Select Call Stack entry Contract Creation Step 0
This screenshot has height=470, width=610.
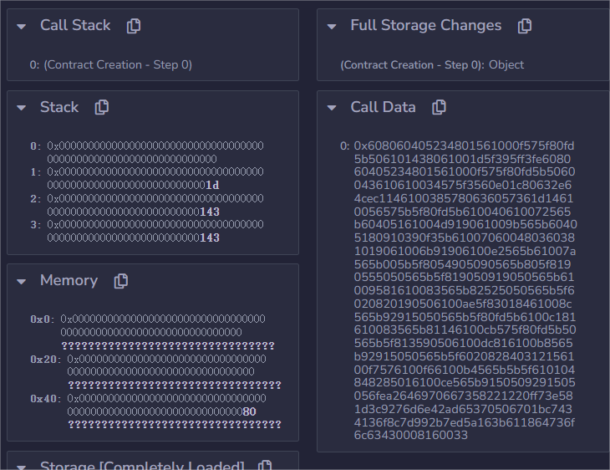click(x=110, y=64)
